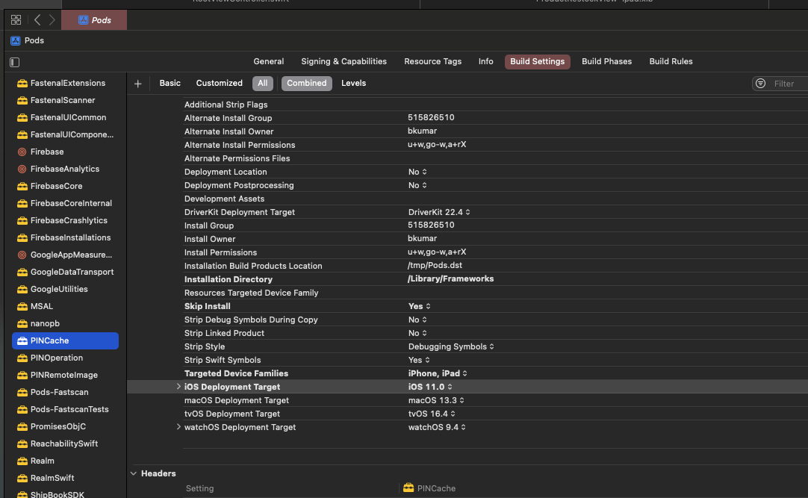Click the ReachabilitySwift framework icon

[22, 443]
